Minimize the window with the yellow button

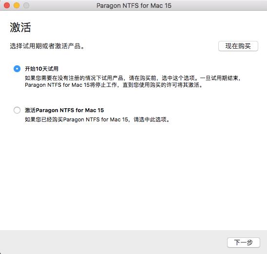click(x=17, y=5)
